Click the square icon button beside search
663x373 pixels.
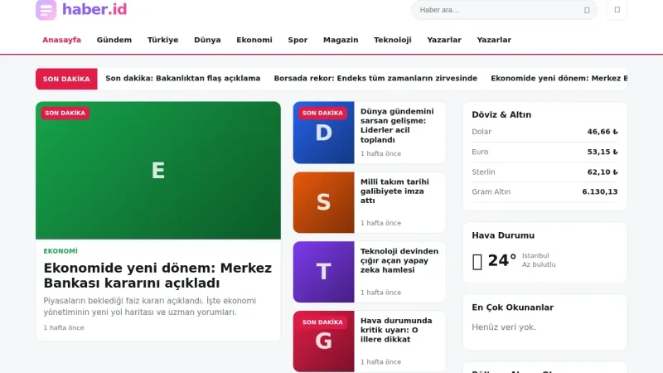click(x=617, y=10)
